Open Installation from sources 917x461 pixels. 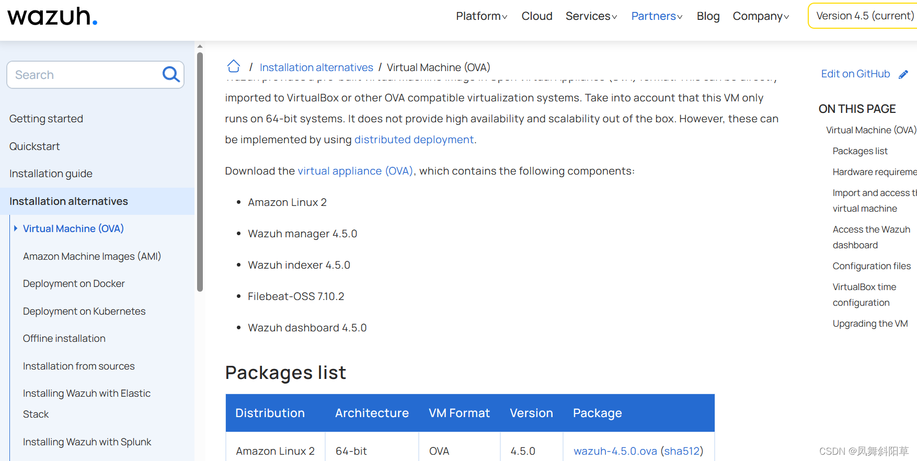click(x=79, y=366)
